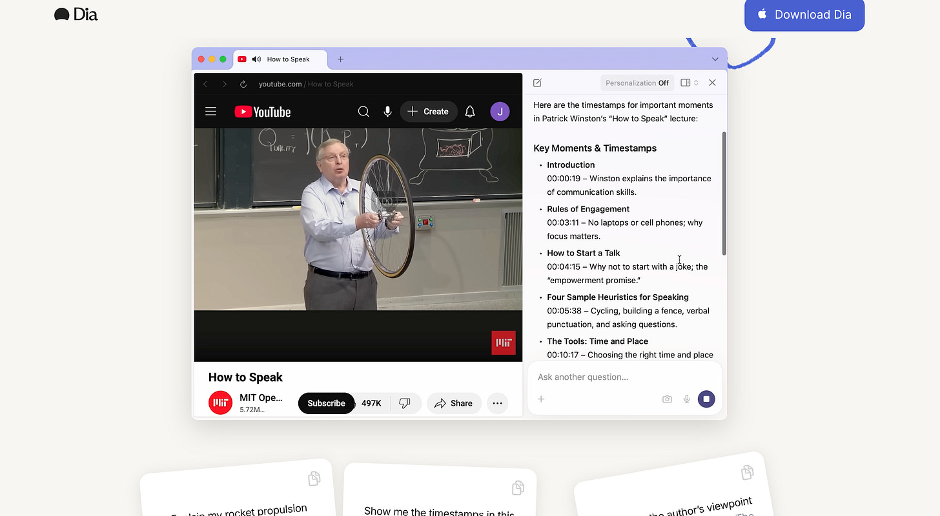Click the 00:10:17 Time and Place timestamp
940x516 pixels.
point(564,355)
